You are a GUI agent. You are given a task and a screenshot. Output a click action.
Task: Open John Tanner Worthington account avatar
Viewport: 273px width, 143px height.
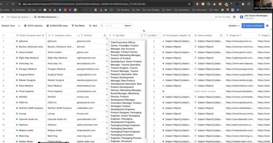[x=241, y=17]
